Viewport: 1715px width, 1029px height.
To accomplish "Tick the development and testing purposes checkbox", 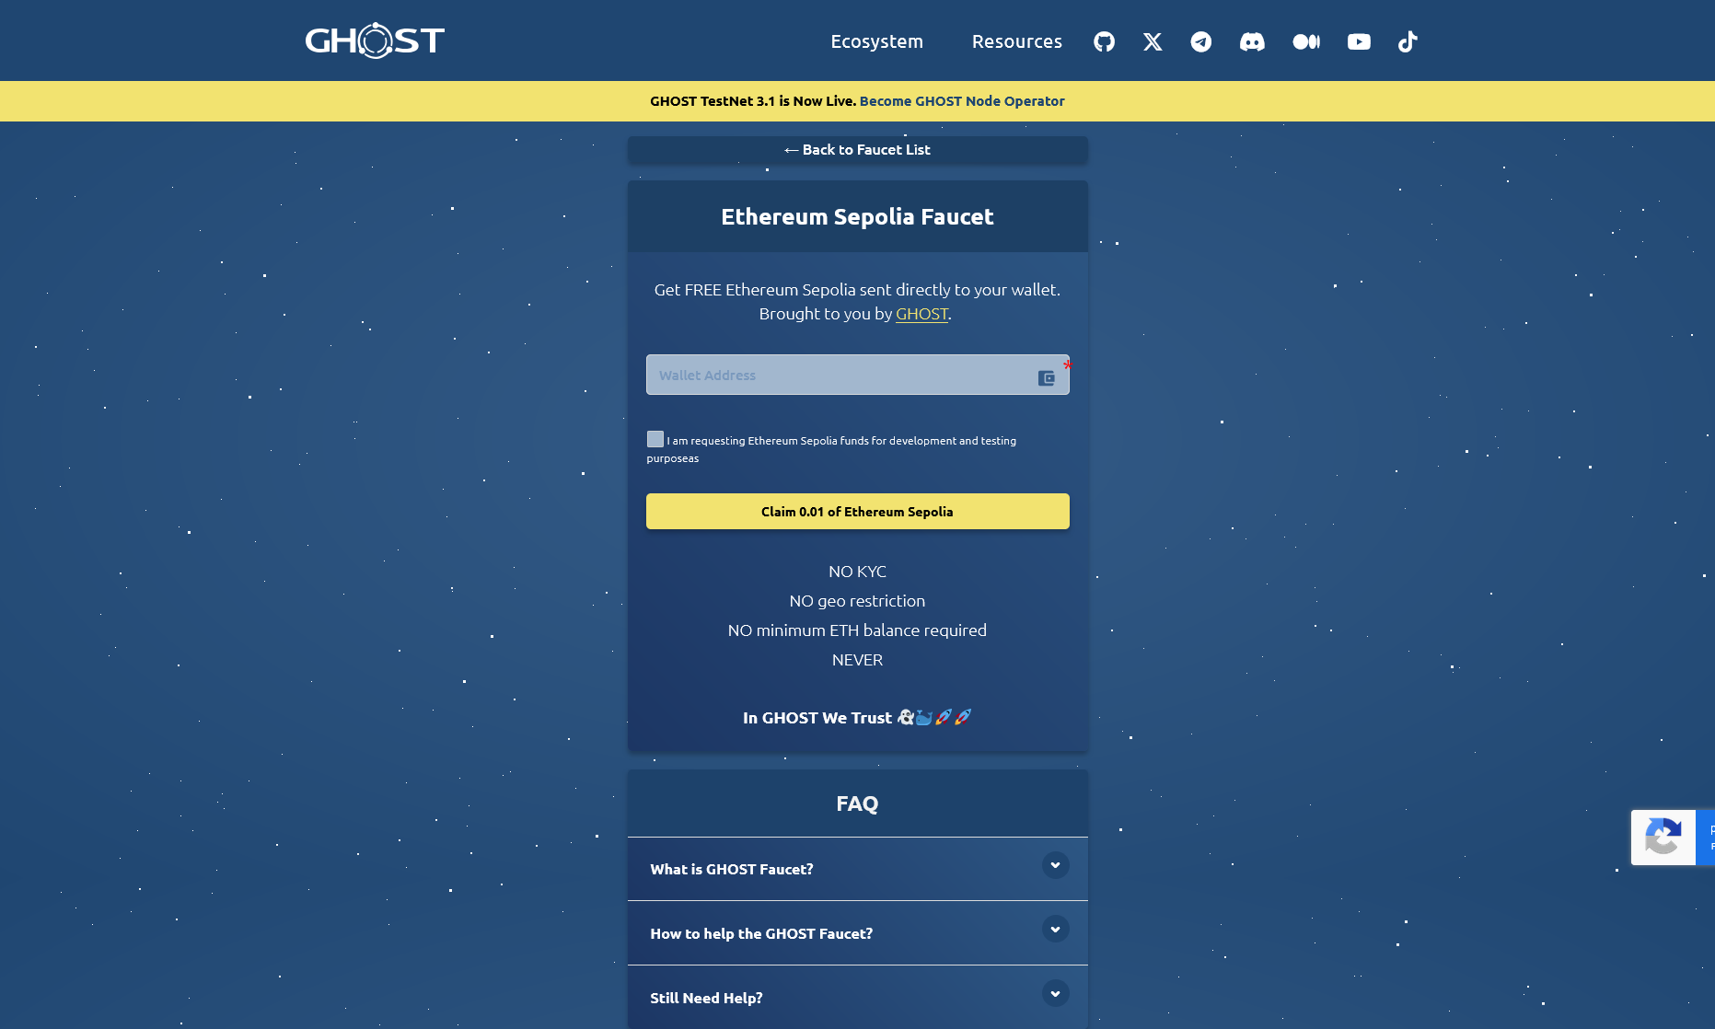I will (x=655, y=439).
